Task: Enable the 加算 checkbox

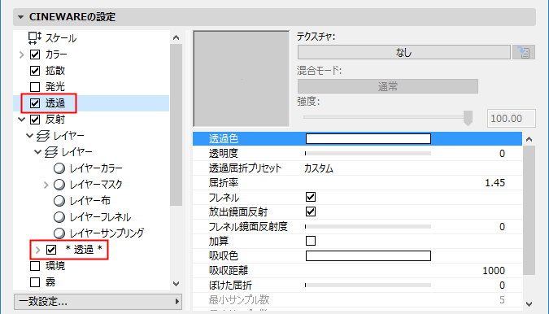Action: 311,241
